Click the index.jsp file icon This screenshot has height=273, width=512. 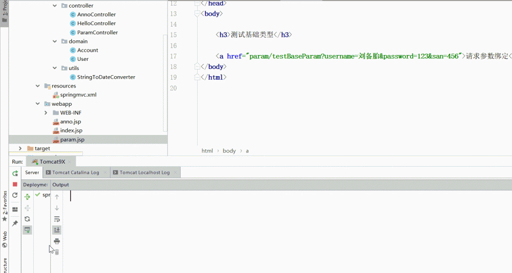pyautogui.click(x=56, y=130)
